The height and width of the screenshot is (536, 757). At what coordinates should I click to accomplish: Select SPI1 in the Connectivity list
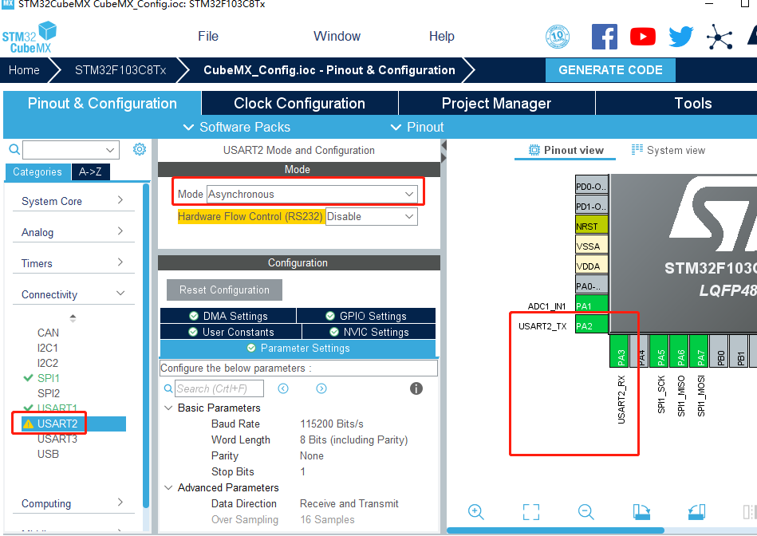click(x=49, y=378)
